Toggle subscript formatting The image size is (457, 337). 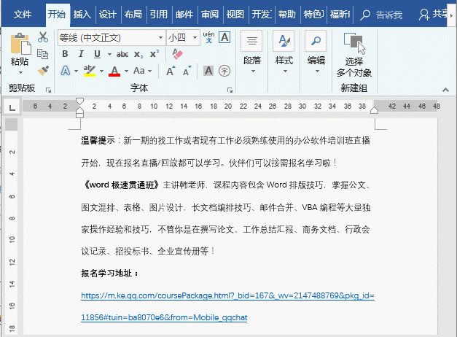(x=138, y=54)
